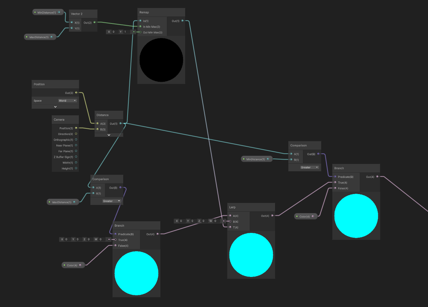Click the A(3) input port on the Distance node
The image size is (428, 307).
pos(98,123)
